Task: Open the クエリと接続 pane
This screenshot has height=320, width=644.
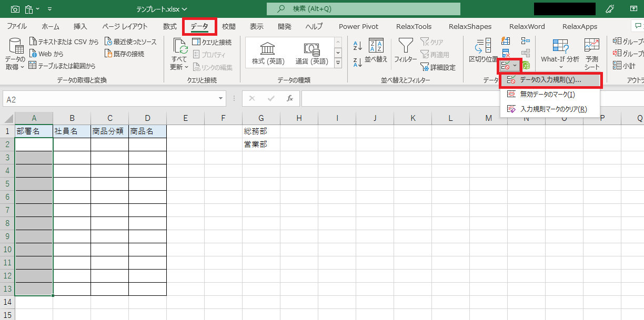Action: click(212, 42)
